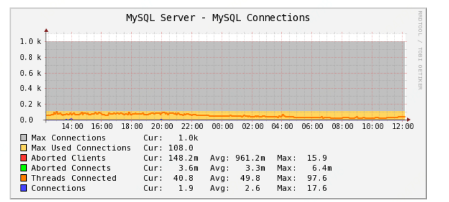
Task: Click the 00:00 x-axis time label
Action: point(222,126)
